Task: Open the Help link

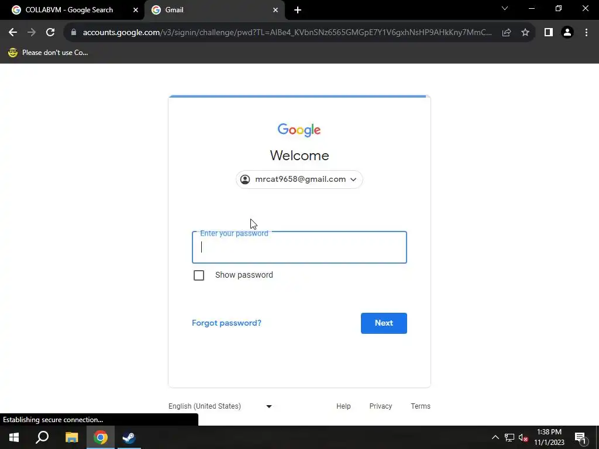Action: click(343, 406)
